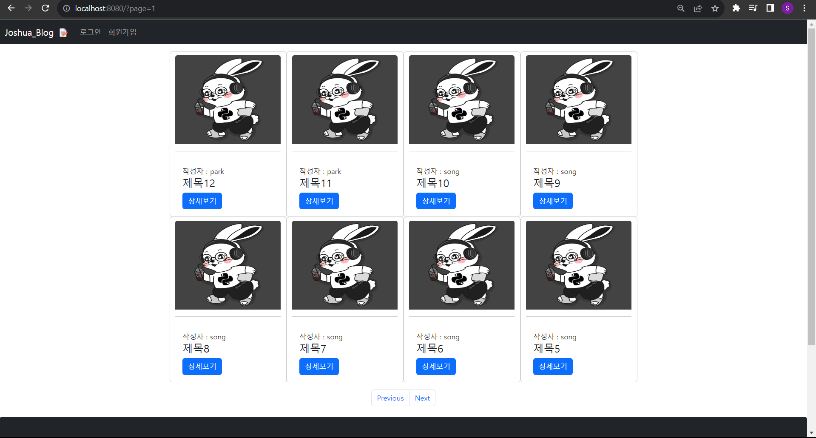816x438 pixels.
Task: Open the 로그인 menu item
Action: click(90, 32)
